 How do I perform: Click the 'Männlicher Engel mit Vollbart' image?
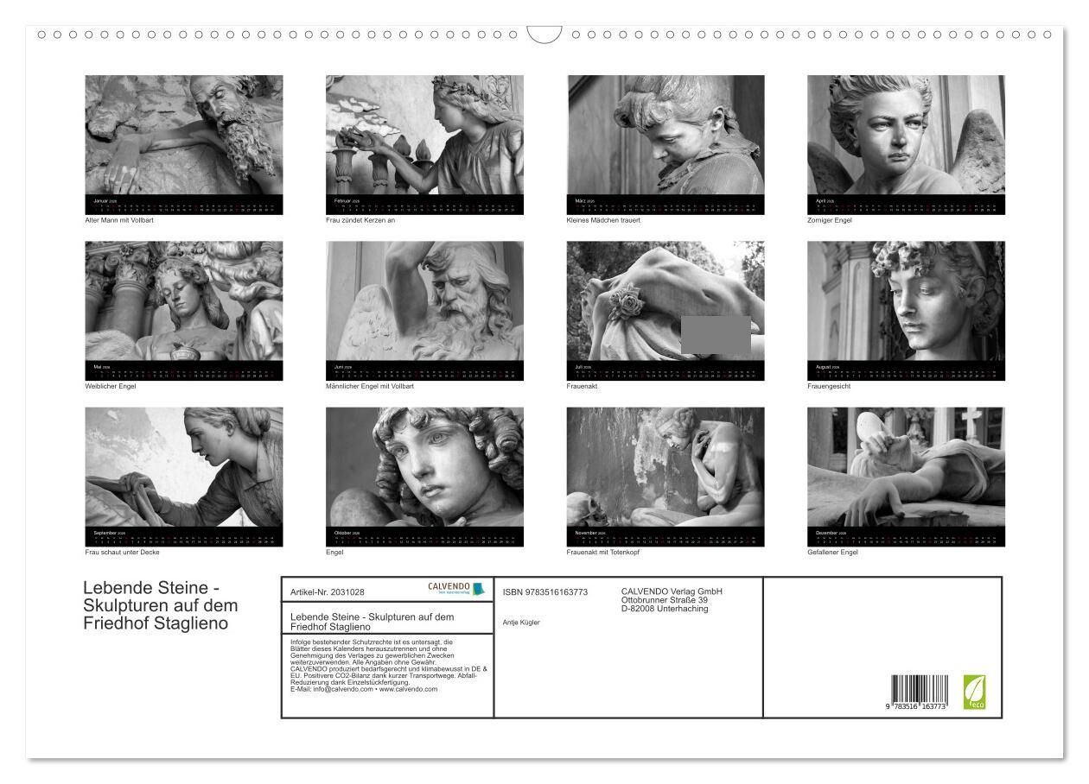[424, 301]
